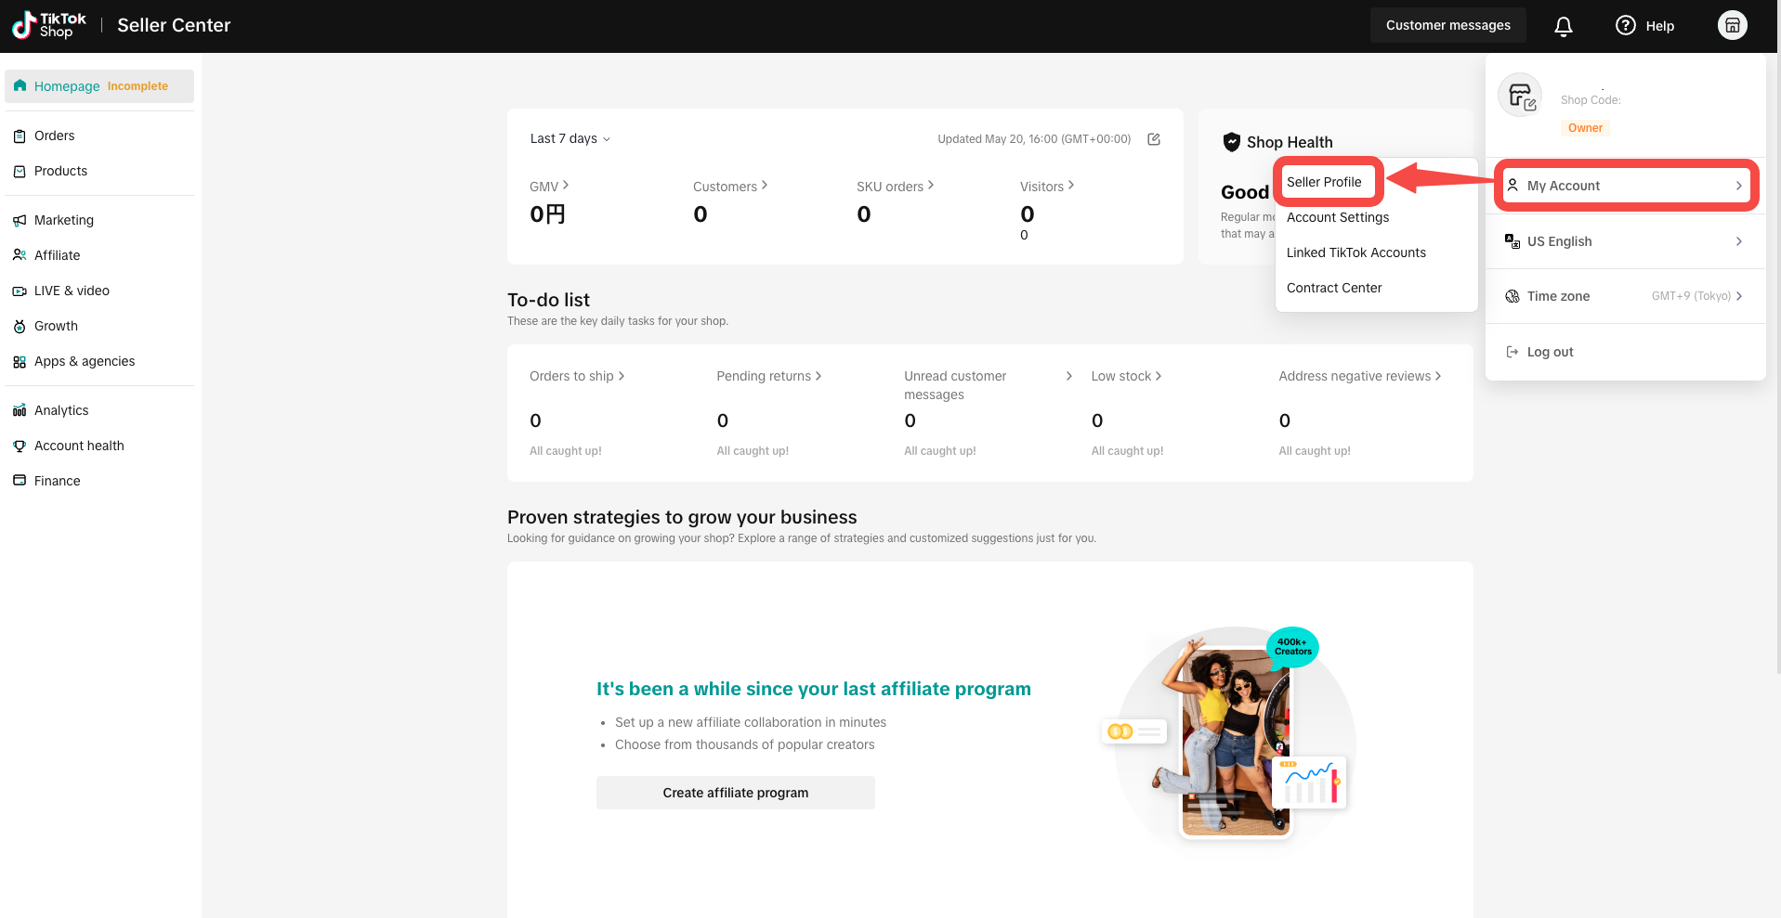This screenshot has width=1781, height=918.
Task: Open the Low stock link
Action: click(x=1127, y=376)
